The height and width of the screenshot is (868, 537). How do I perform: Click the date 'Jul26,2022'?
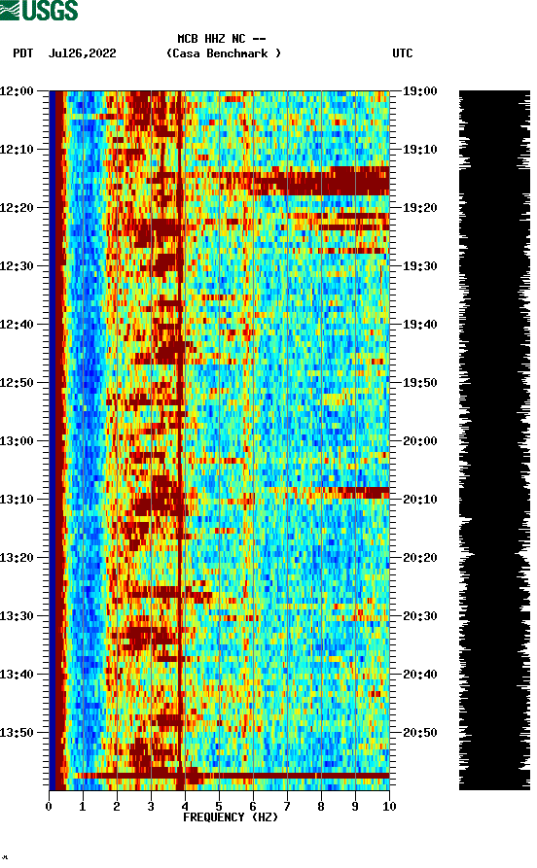tap(83, 53)
